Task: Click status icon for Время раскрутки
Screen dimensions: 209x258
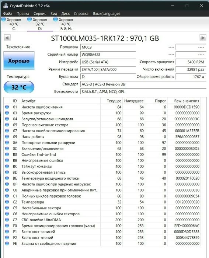Action: pos(7,113)
